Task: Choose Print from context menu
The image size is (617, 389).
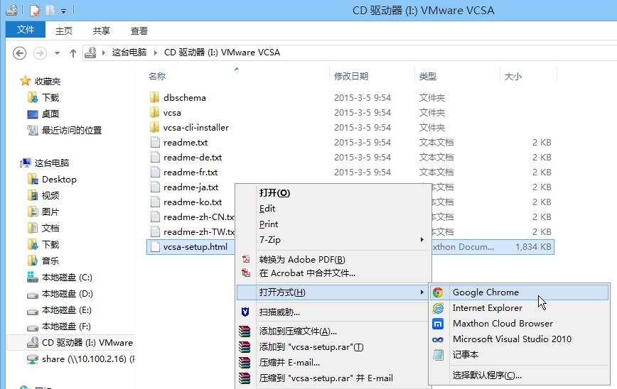Action: click(333, 224)
